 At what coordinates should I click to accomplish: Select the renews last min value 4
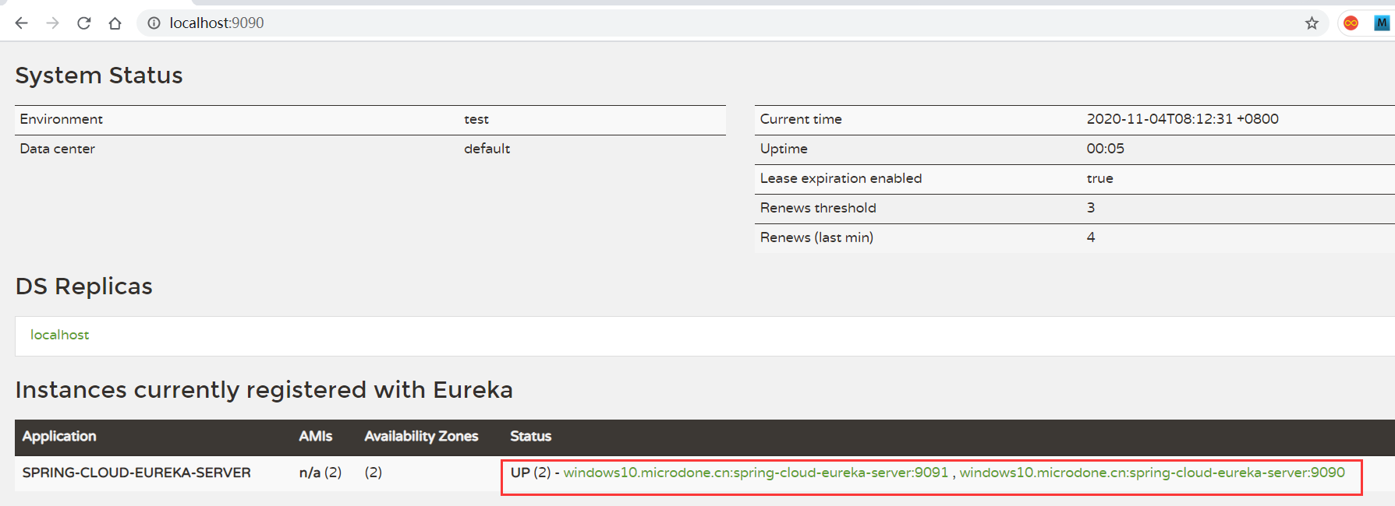click(x=1091, y=237)
